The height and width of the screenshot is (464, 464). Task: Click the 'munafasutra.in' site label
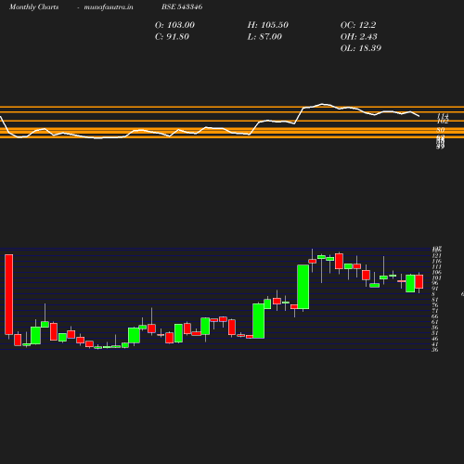coord(109,6)
